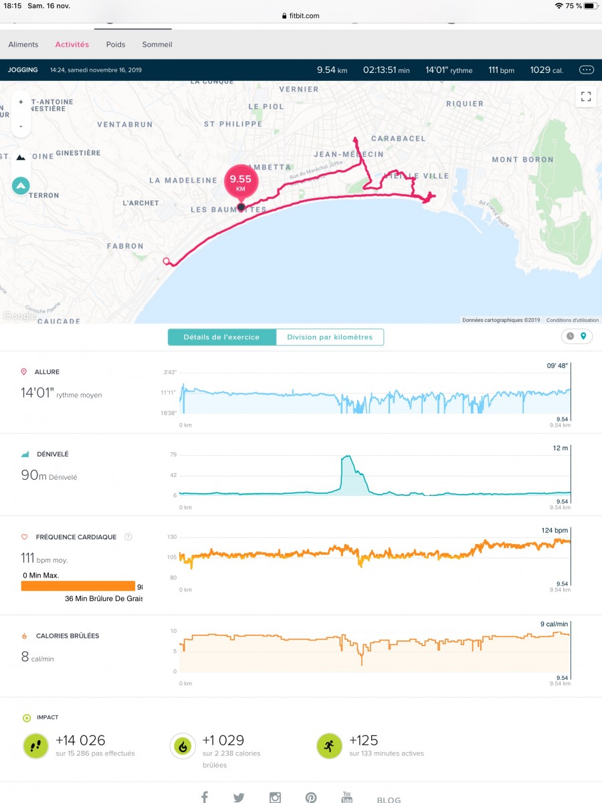Zoom in on the map with plus button

pos(21,102)
